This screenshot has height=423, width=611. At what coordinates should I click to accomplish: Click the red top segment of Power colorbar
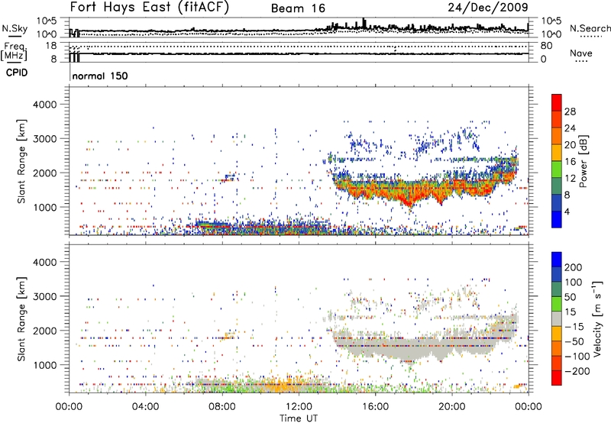click(557, 102)
